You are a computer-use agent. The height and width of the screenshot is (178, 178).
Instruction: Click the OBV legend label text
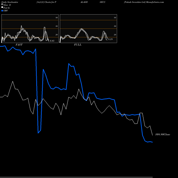click(6, 11)
